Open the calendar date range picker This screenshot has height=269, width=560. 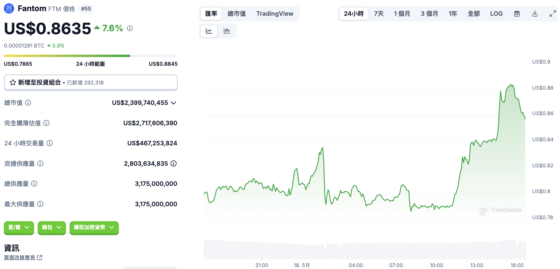pyautogui.click(x=517, y=14)
